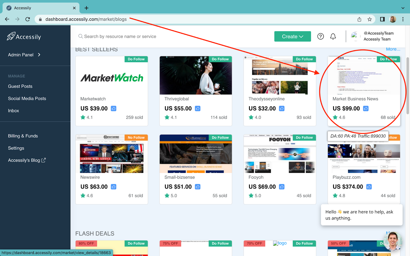410x256 pixels.
Task: Click the No Follow badge on Newswire
Action: click(x=136, y=137)
